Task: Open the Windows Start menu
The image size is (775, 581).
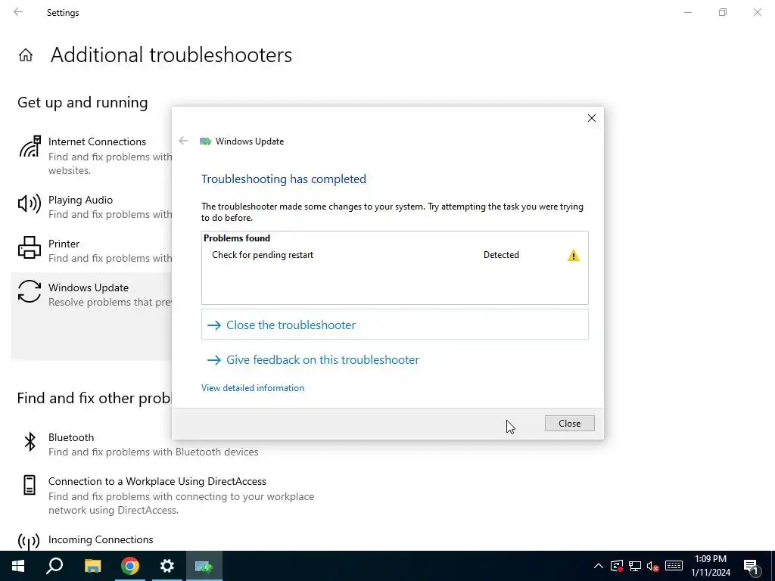Action: [x=18, y=566]
